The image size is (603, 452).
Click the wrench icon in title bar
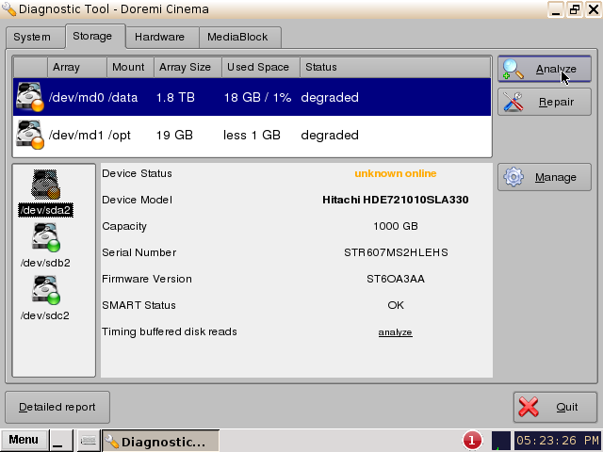pos(8,9)
